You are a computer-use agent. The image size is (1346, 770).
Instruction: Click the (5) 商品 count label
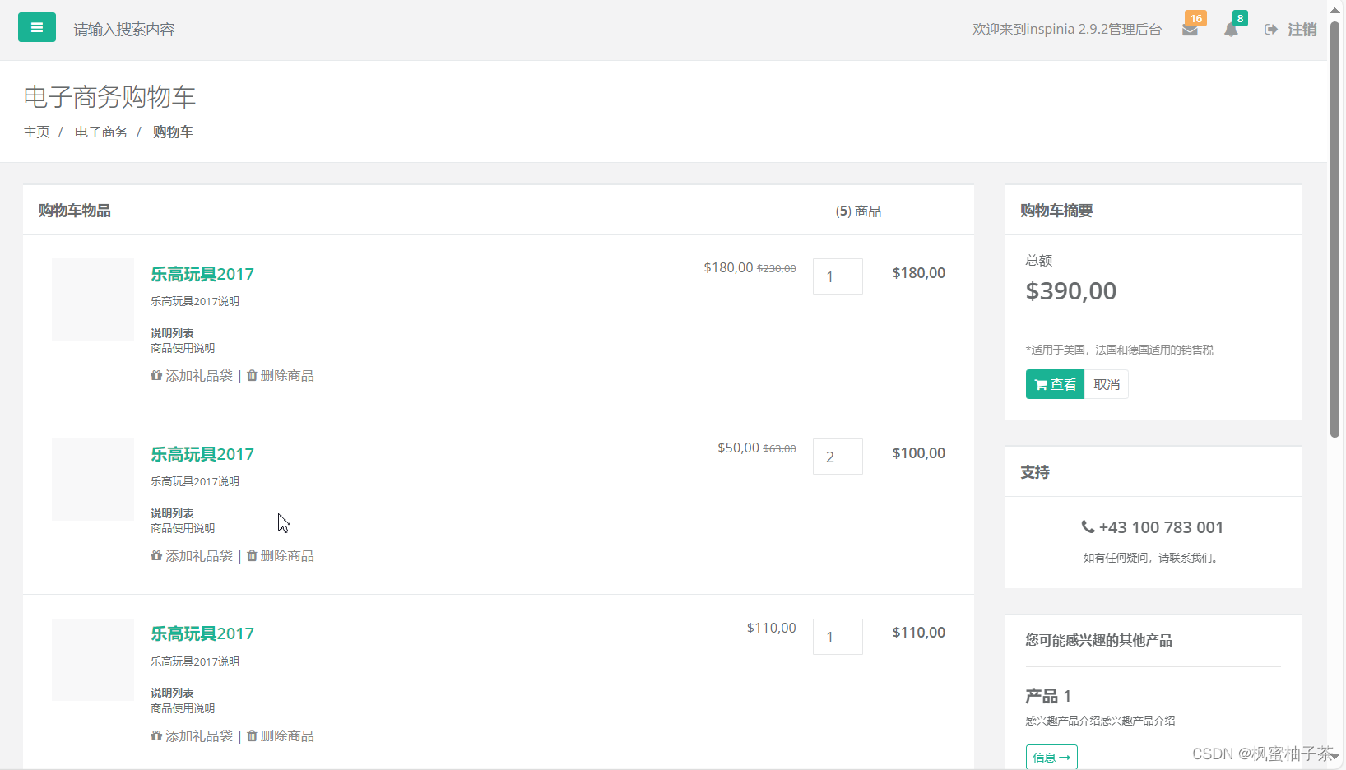(x=858, y=211)
